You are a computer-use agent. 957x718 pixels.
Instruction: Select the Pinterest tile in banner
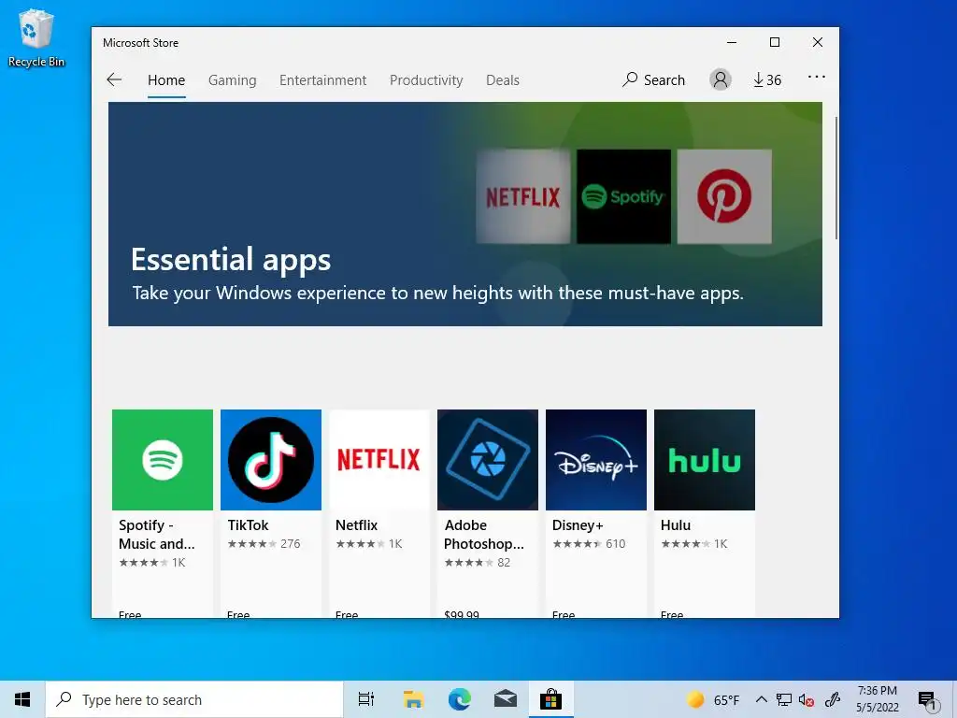(724, 196)
